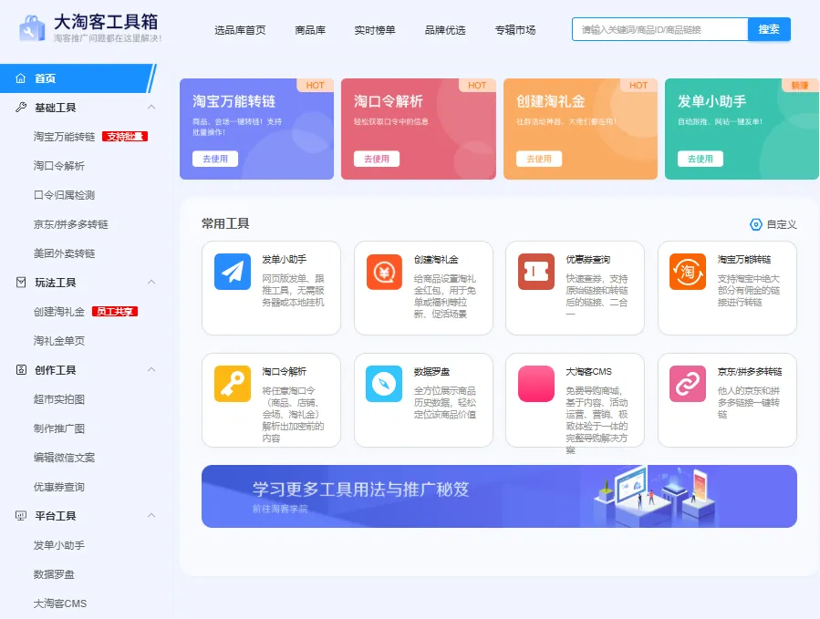Click 前往淘客学院 in the banner

coord(280,509)
